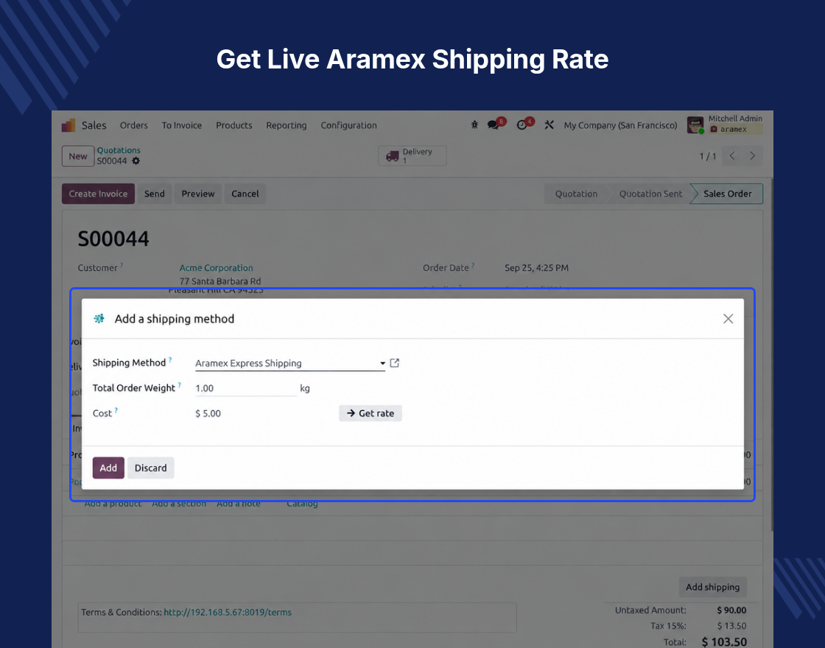Click the Add shipping button
Screen dimensions: 825x648
[x=712, y=587]
